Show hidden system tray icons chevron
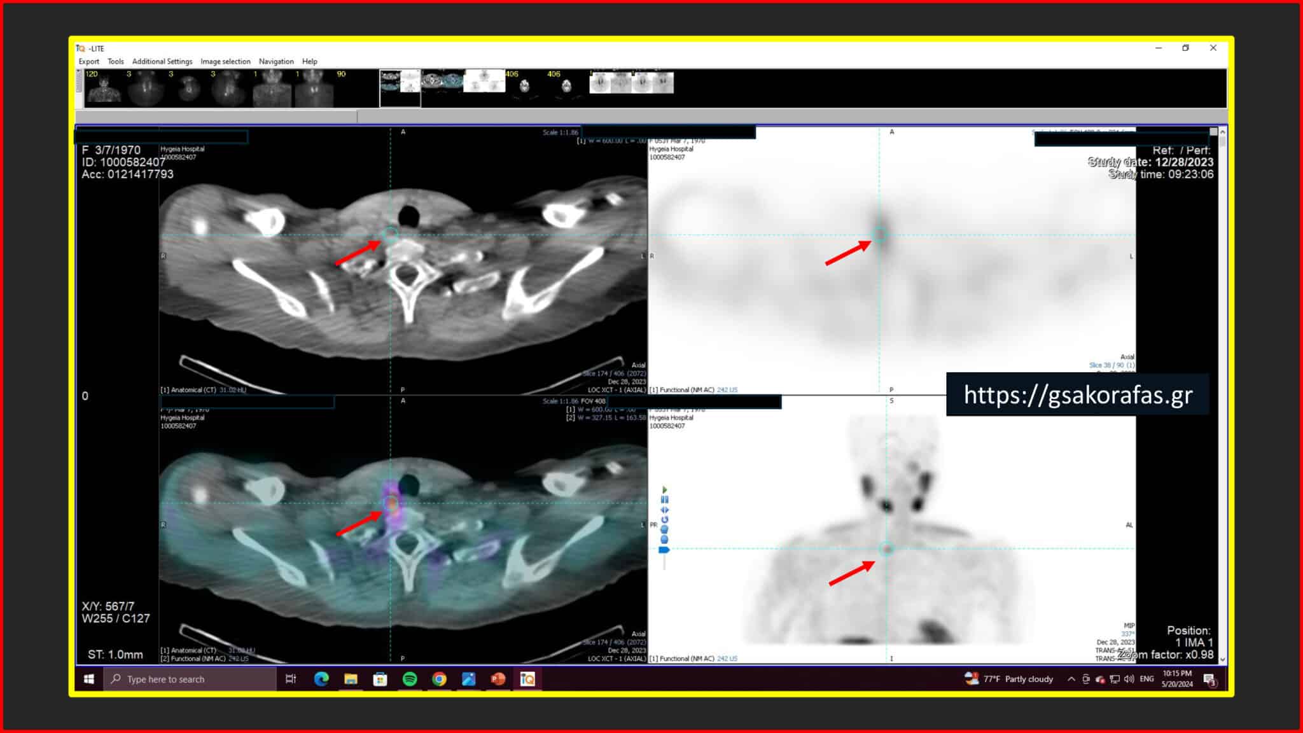The image size is (1303, 733). [x=1071, y=679]
